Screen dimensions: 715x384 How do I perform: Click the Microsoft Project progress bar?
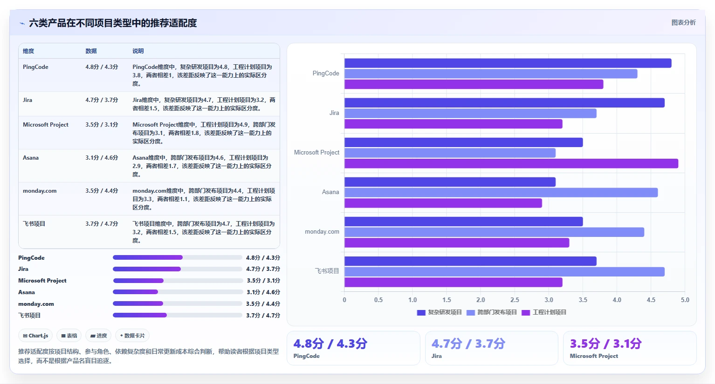(178, 281)
